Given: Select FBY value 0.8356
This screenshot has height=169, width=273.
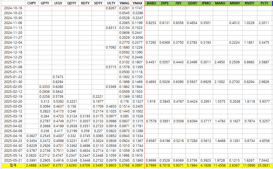Looking at the screenshot, I should click(178, 23).
